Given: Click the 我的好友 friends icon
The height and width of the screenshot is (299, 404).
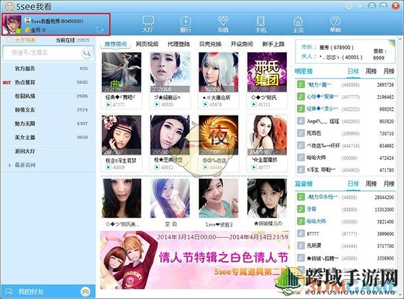Looking at the screenshot, I should coord(9,292).
